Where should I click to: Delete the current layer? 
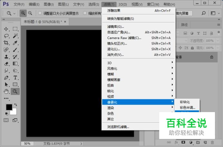(212, 142)
